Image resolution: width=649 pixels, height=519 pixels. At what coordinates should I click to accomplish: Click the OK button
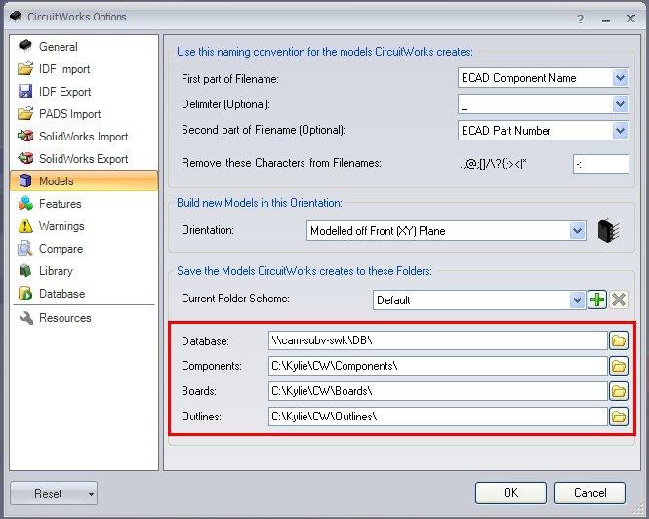[x=510, y=493]
